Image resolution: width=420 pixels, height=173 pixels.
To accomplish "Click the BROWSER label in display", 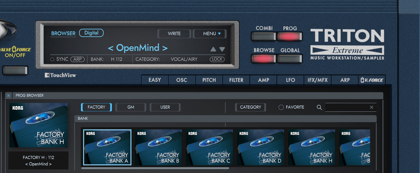I will pyautogui.click(x=63, y=33).
